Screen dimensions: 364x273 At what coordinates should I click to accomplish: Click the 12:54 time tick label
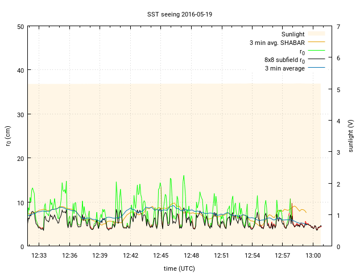pyautogui.click(x=253, y=256)
